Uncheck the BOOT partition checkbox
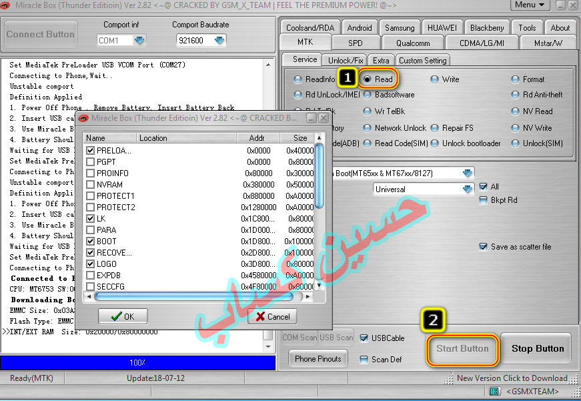The width and height of the screenshot is (581, 401). (x=90, y=242)
